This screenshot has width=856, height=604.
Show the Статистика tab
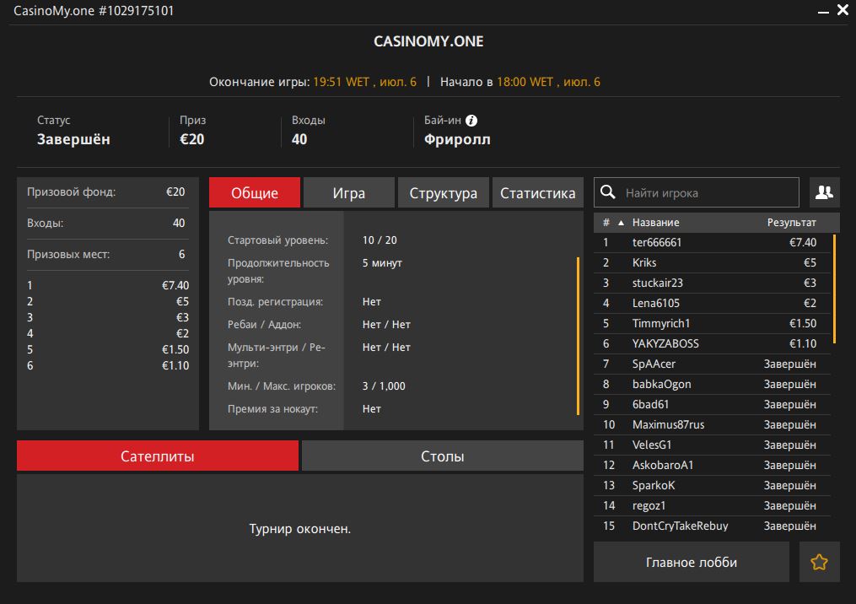point(537,193)
